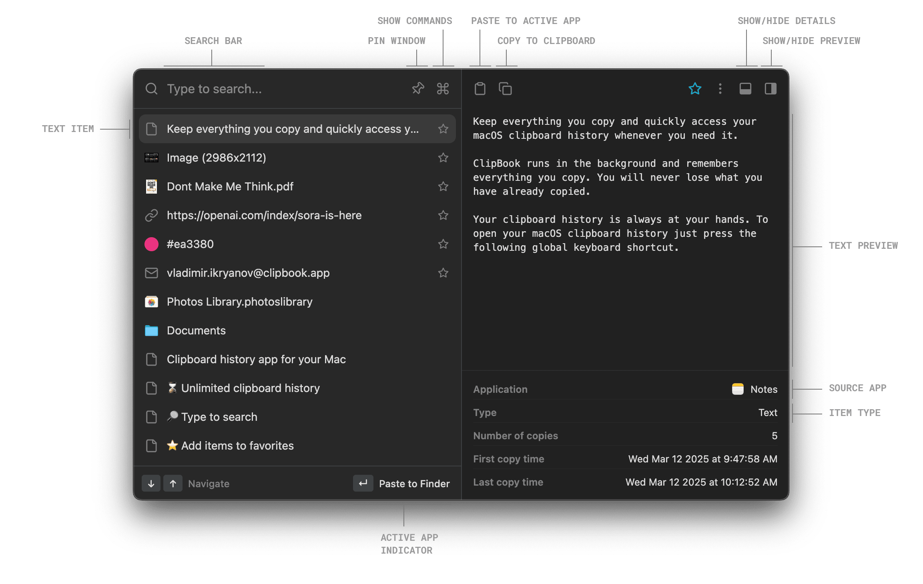The image size is (923, 584).
Task: Click the navigate down arrow
Action: click(x=151, y=483)
